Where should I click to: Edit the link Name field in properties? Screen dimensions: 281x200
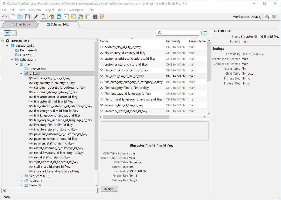[260, 36]
